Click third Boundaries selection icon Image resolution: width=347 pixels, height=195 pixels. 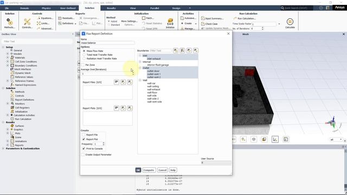(x=189, y=50)
